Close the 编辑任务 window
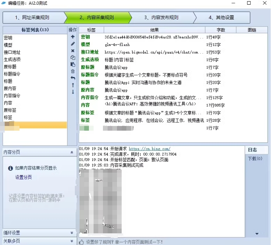 [x=265, y=3]
